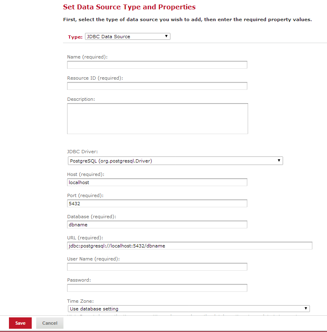Screen dimensions: 327x332
Task: Focus the URL field with jdbc:postgresql address
Action: (190, 246)
